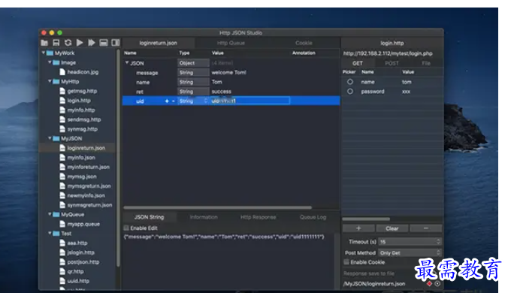The width and height of the screenshot is (508, 293).
Task: Switch to the loginreturn.json tab
Action: click(x=158, y=43)
